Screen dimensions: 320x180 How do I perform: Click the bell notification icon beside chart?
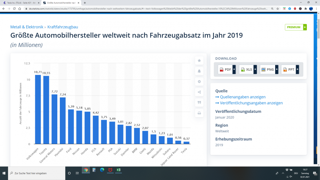tap(199, 71)
